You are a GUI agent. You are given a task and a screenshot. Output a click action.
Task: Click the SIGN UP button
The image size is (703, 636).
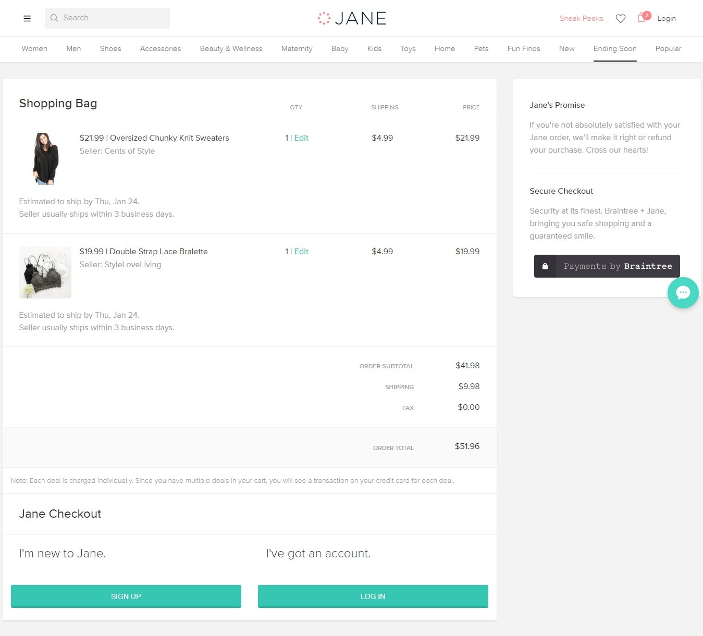pyautogui.click(x=126, y=596)
